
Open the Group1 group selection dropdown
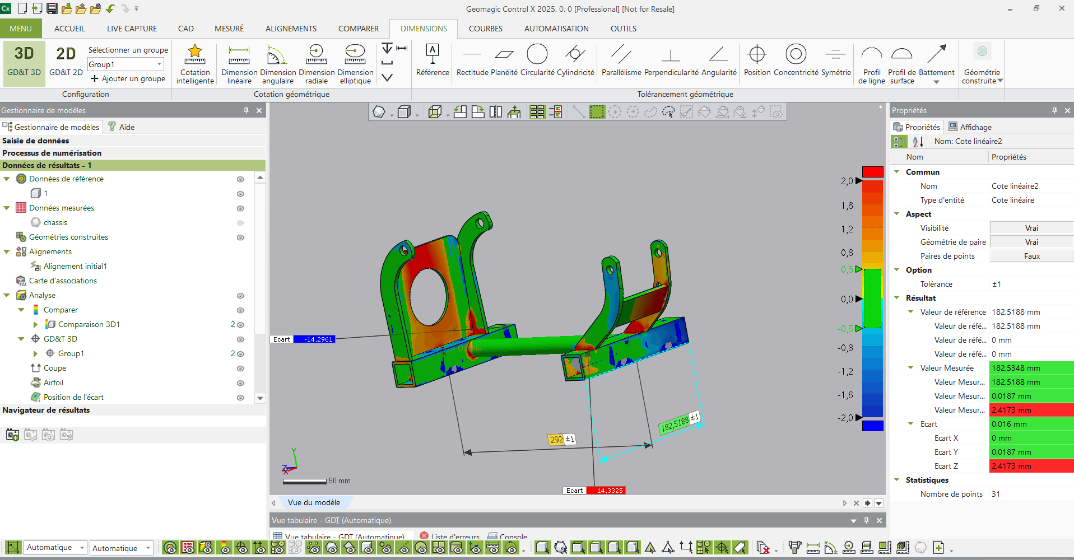[x=159, y=64]
